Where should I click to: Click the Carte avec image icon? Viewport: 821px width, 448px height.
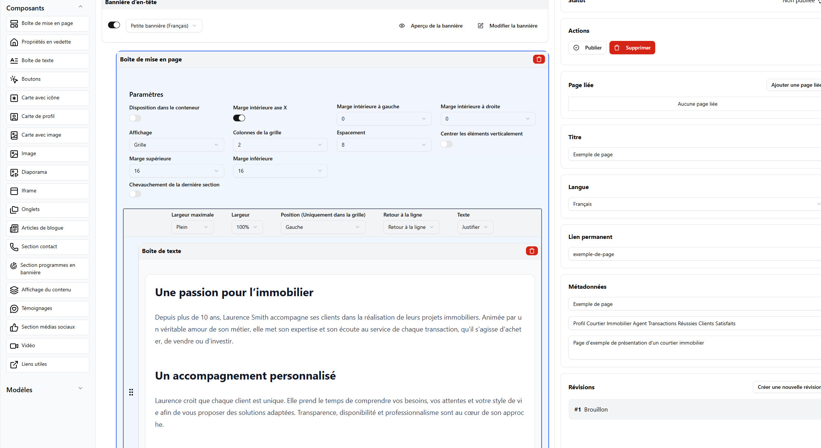(14, 135)
